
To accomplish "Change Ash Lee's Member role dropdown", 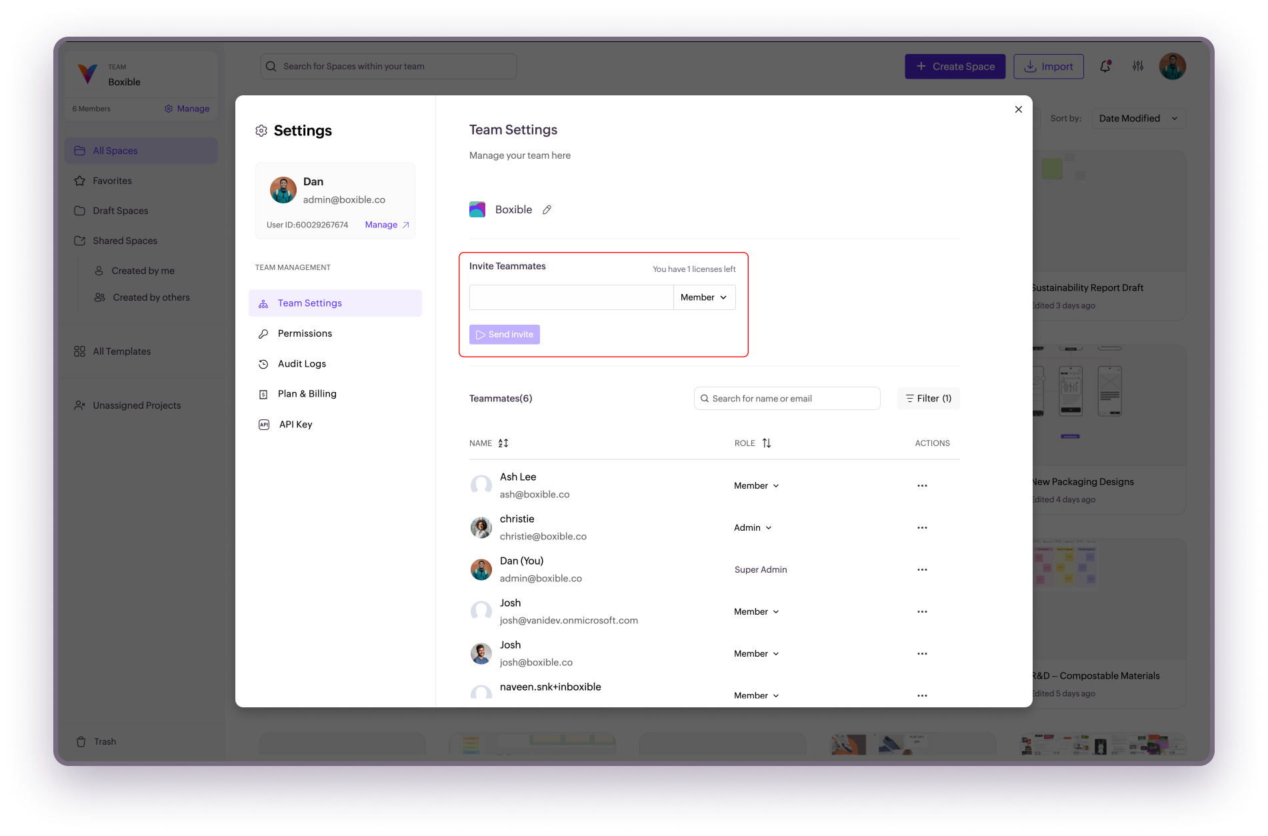I will tap(757, 486).
